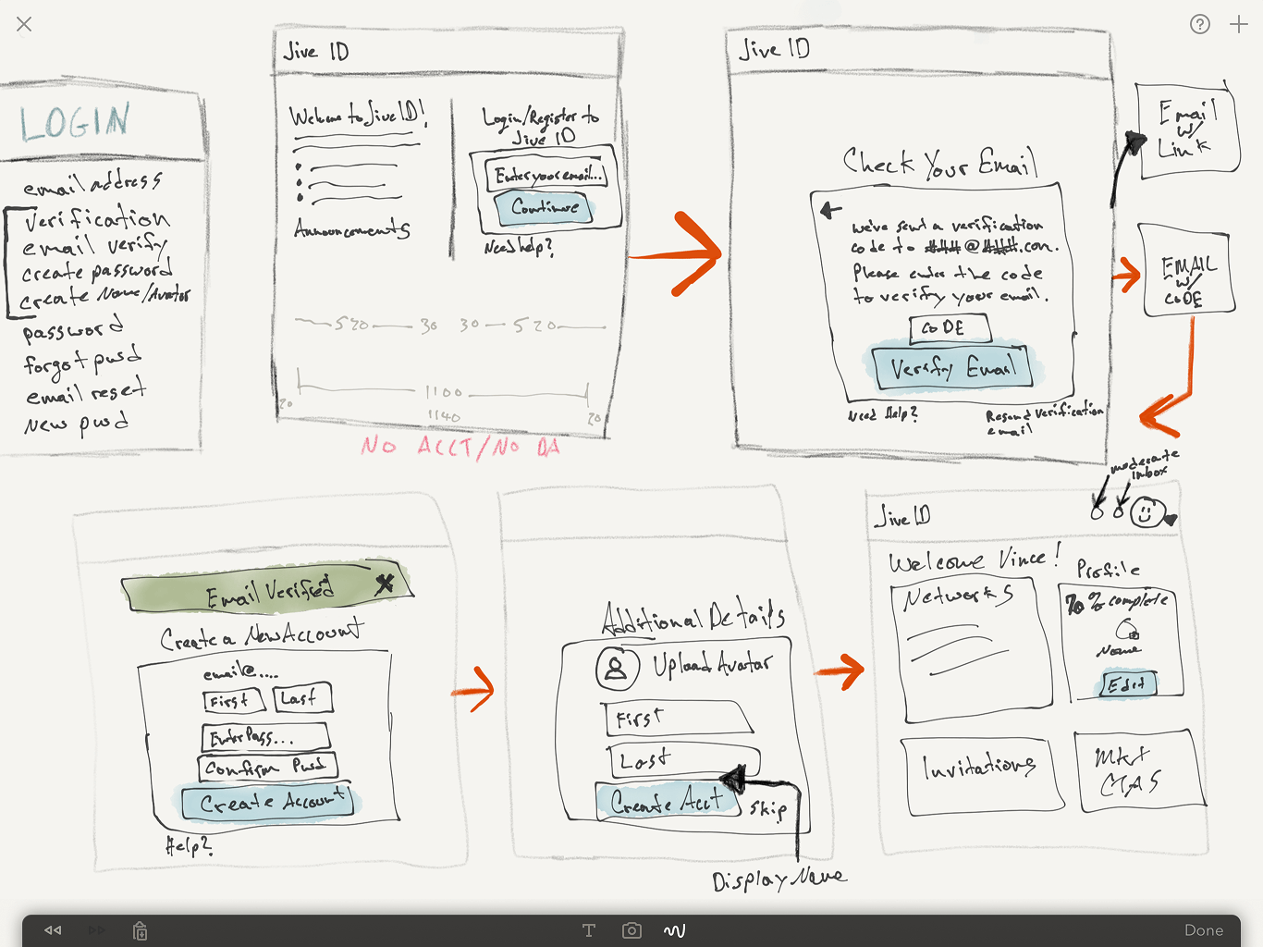Open Help via the question mark icon
Screen dimensions: 1263x947
(x=1200, y=24)
